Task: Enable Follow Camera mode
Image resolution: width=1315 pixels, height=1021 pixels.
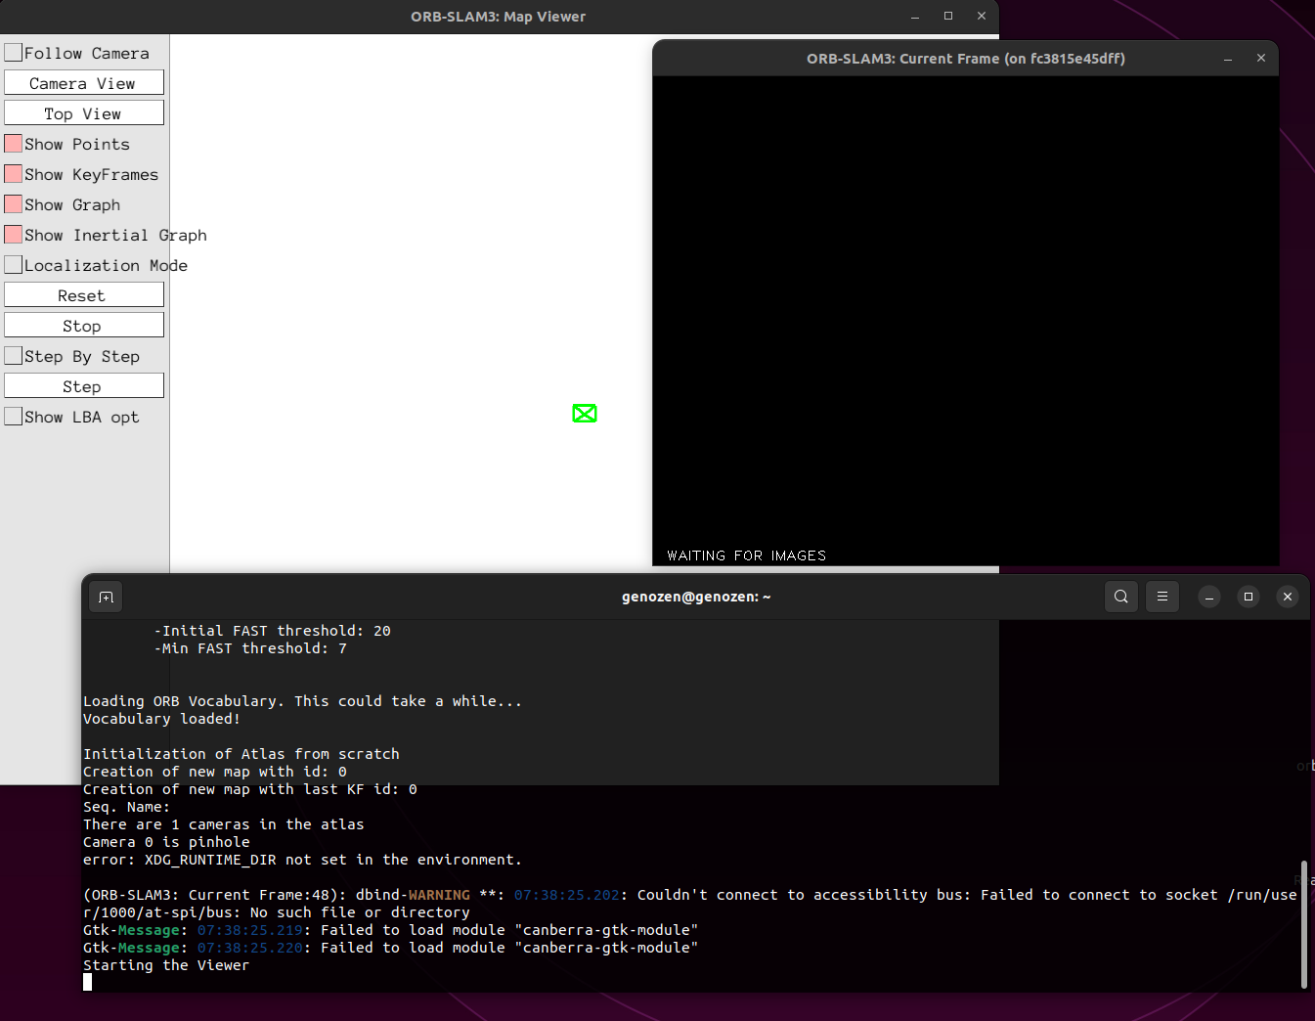Action: tap(13, 52)
